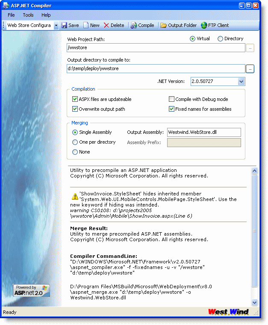
Task: Select Single Assembly merging option
Action: pos(75,132)
